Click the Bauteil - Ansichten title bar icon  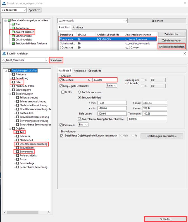coord(4,53)
